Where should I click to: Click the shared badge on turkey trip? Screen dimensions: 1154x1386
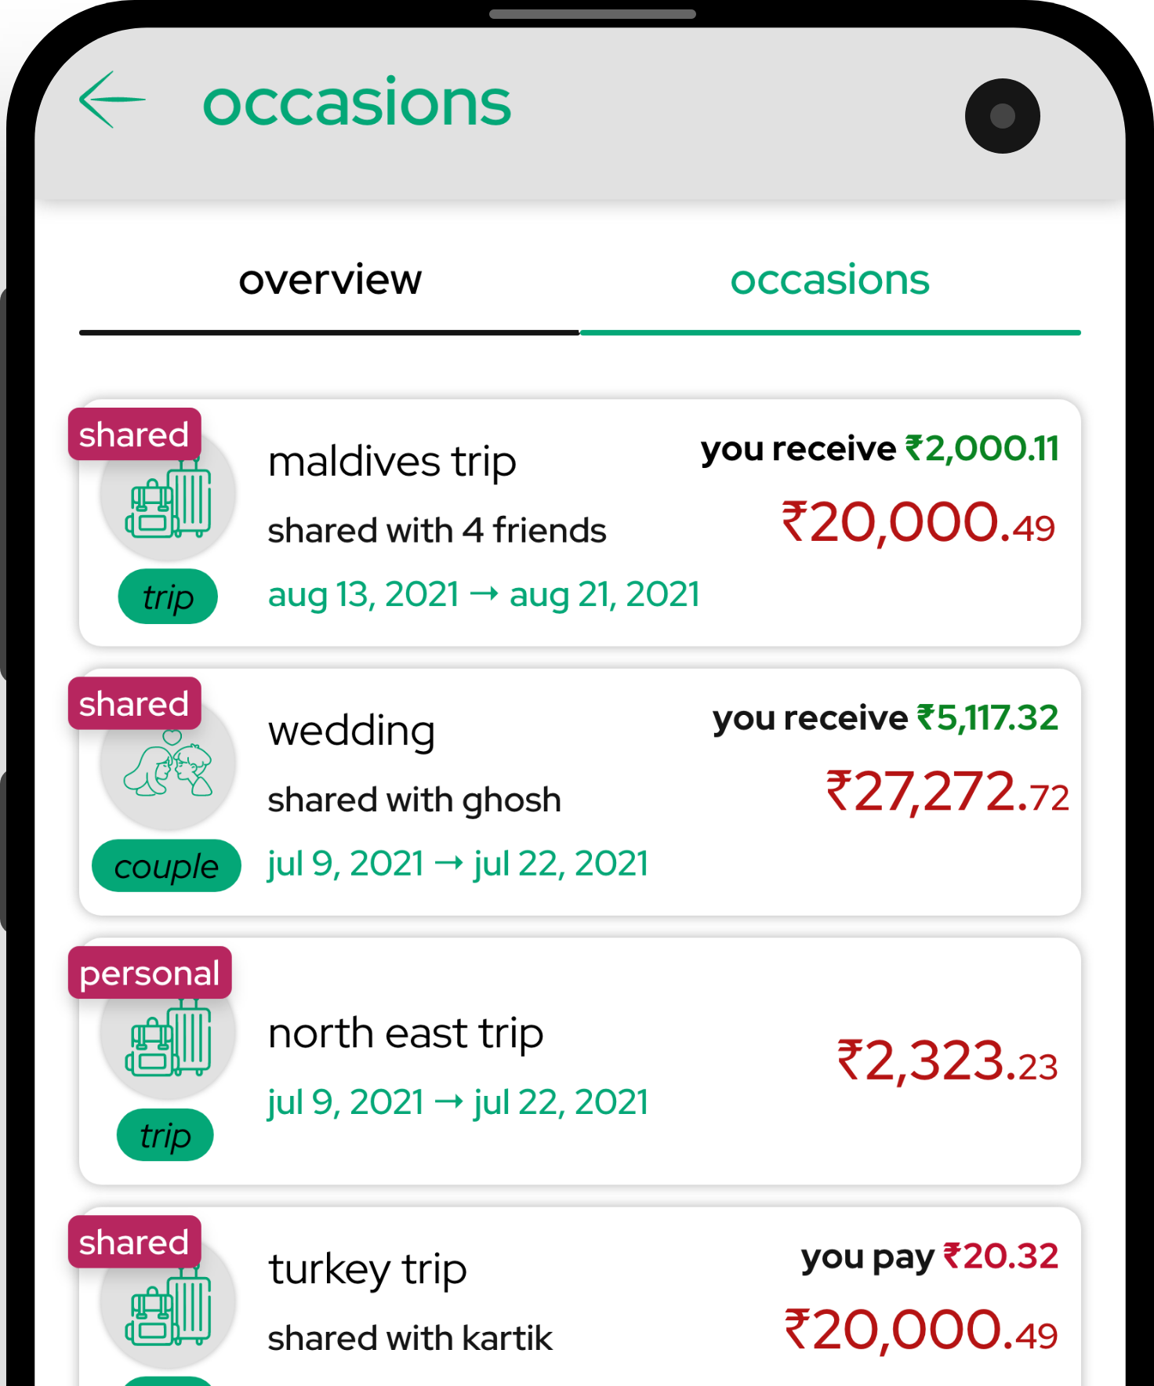click(135, 1243)
